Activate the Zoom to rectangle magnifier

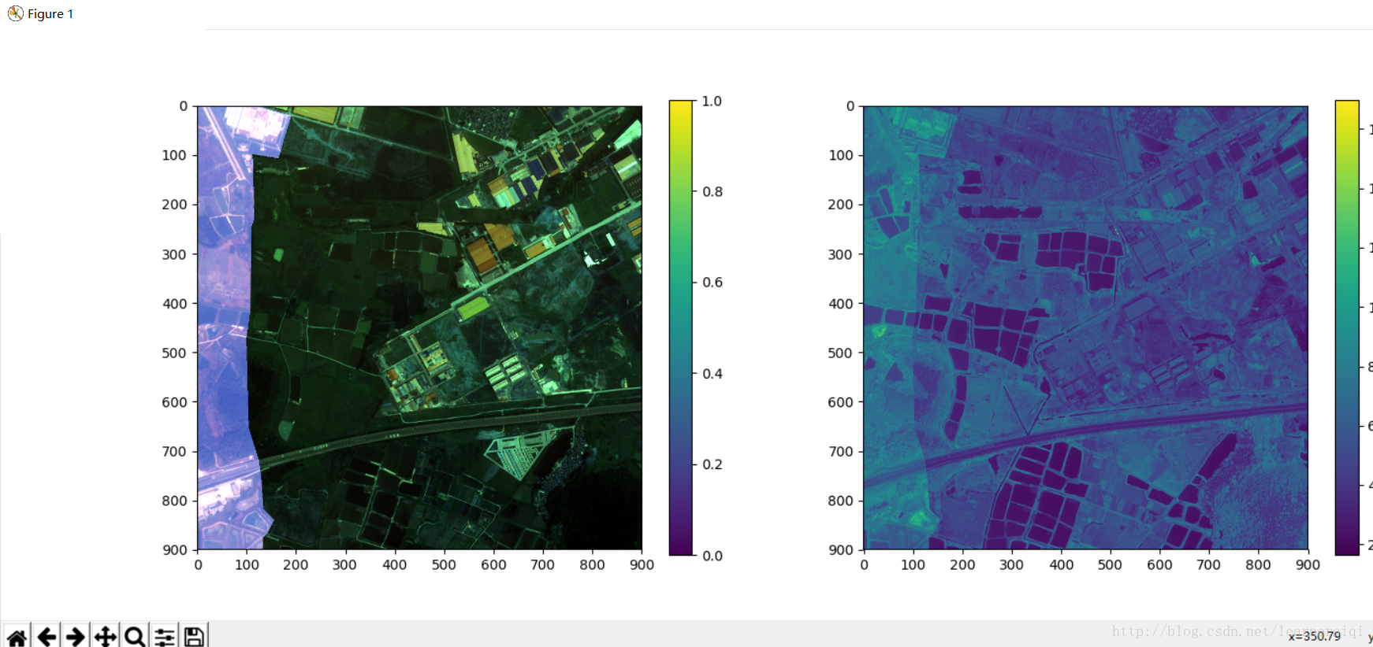click(135, 636)
